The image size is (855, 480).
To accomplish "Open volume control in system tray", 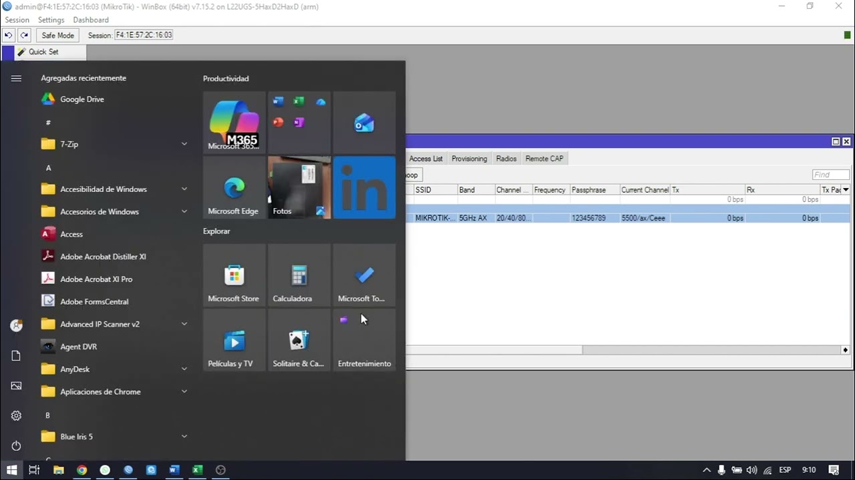I will (x=752, y=470).
